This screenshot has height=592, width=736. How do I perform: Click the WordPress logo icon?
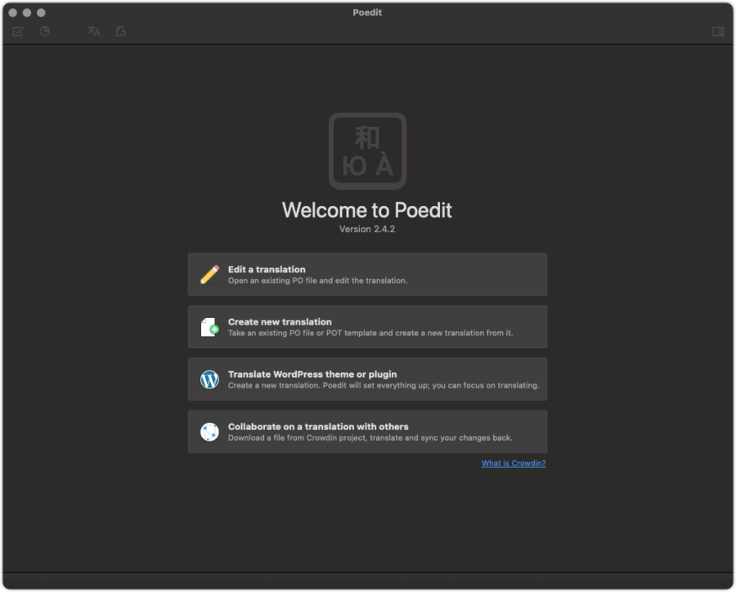[x=210, y=379]
